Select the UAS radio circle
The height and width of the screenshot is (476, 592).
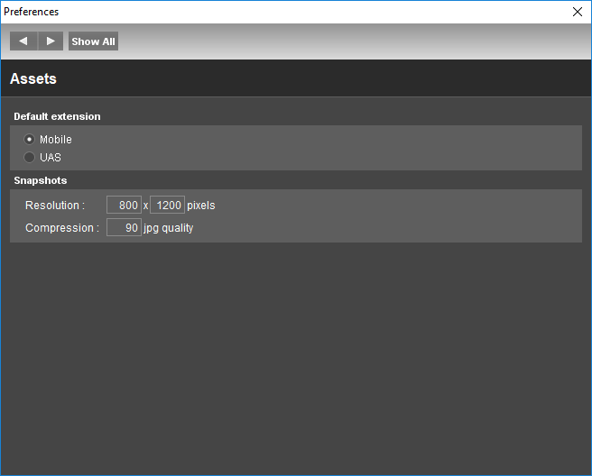point(29,157)
